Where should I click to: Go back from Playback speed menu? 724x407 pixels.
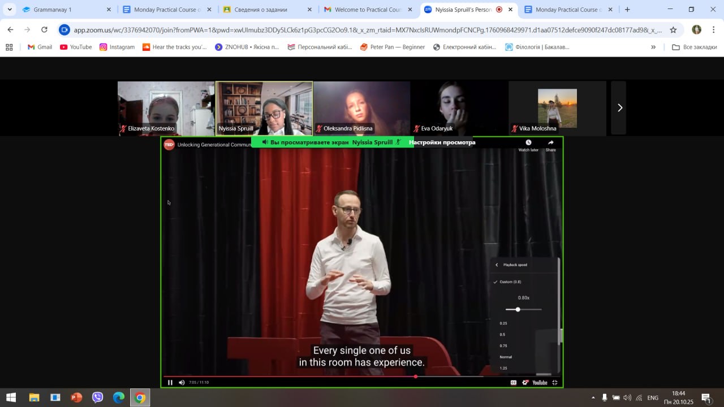pos(497,265)
